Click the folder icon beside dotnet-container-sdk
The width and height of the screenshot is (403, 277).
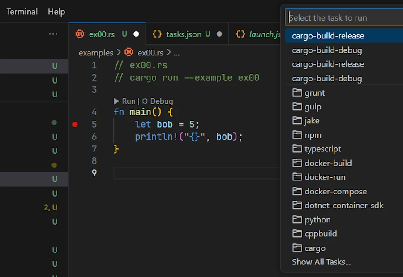click(297, 205)
